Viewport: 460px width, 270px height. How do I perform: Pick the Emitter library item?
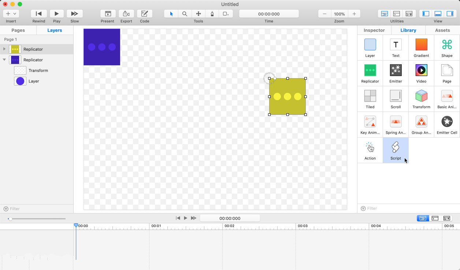[396, 73]
